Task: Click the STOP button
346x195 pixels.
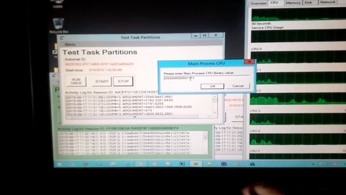Action: pyautogui.click(x=123, y=81)
